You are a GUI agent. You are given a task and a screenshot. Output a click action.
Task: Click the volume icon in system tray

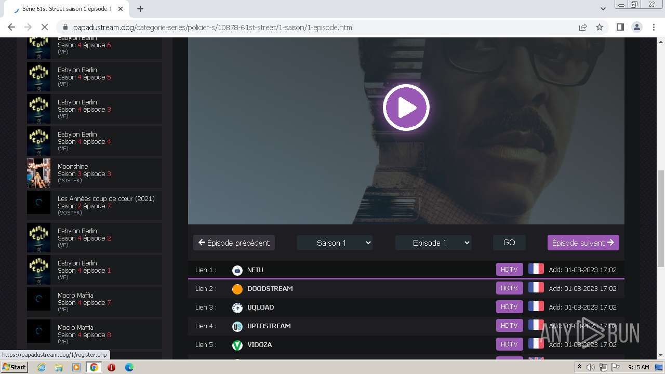coord(591,367)
